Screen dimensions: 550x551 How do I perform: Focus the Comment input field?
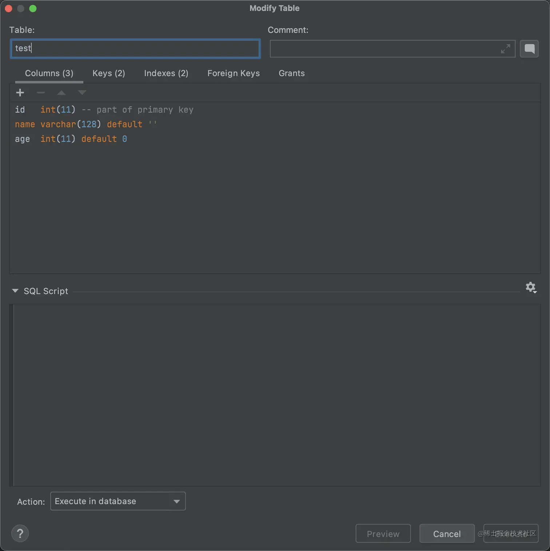tap(392, 49)
